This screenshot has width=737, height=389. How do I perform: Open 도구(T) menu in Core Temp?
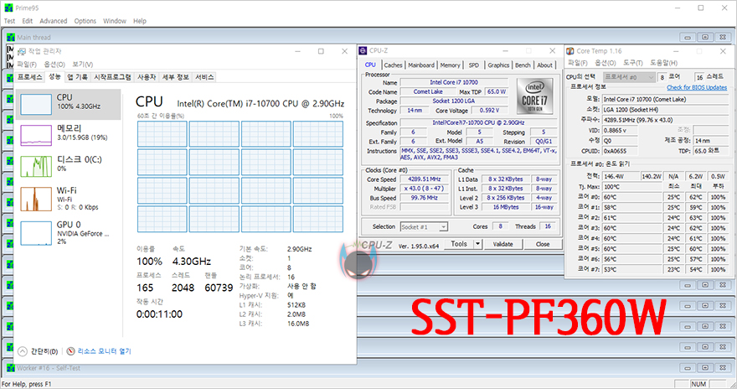tap(632, 63)
